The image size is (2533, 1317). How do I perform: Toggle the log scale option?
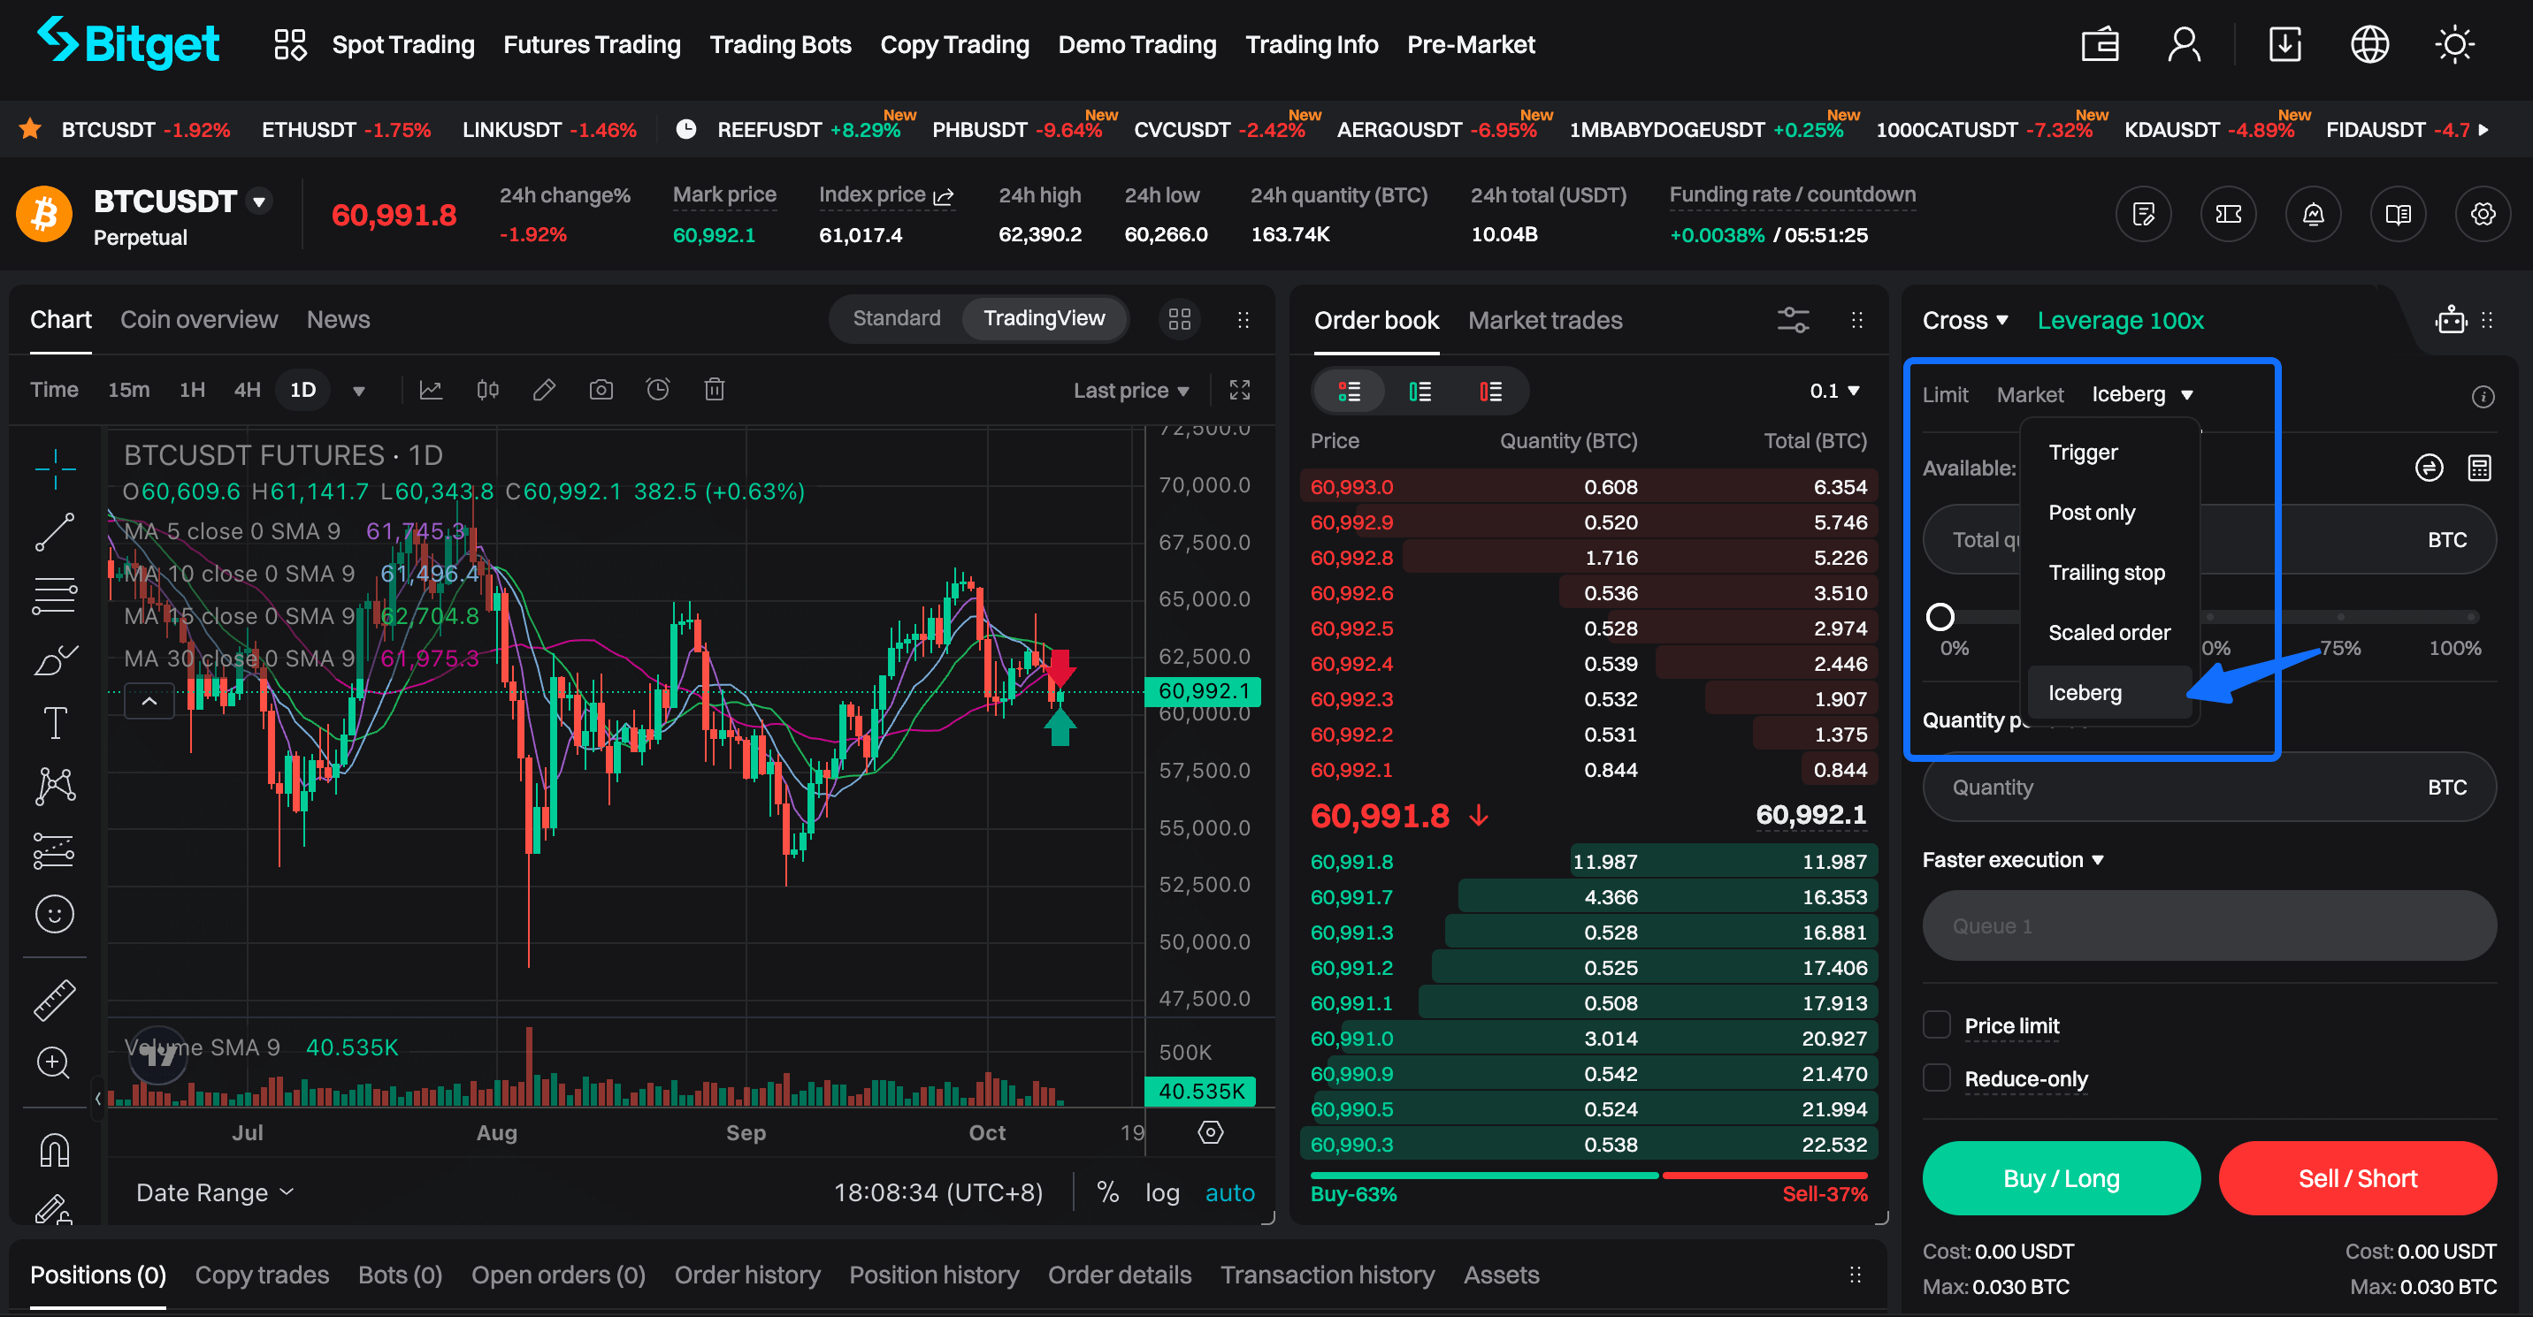(x=1161, y=1193)
